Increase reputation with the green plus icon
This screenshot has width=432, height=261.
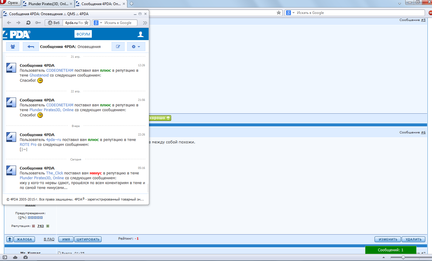coord(48,226)
